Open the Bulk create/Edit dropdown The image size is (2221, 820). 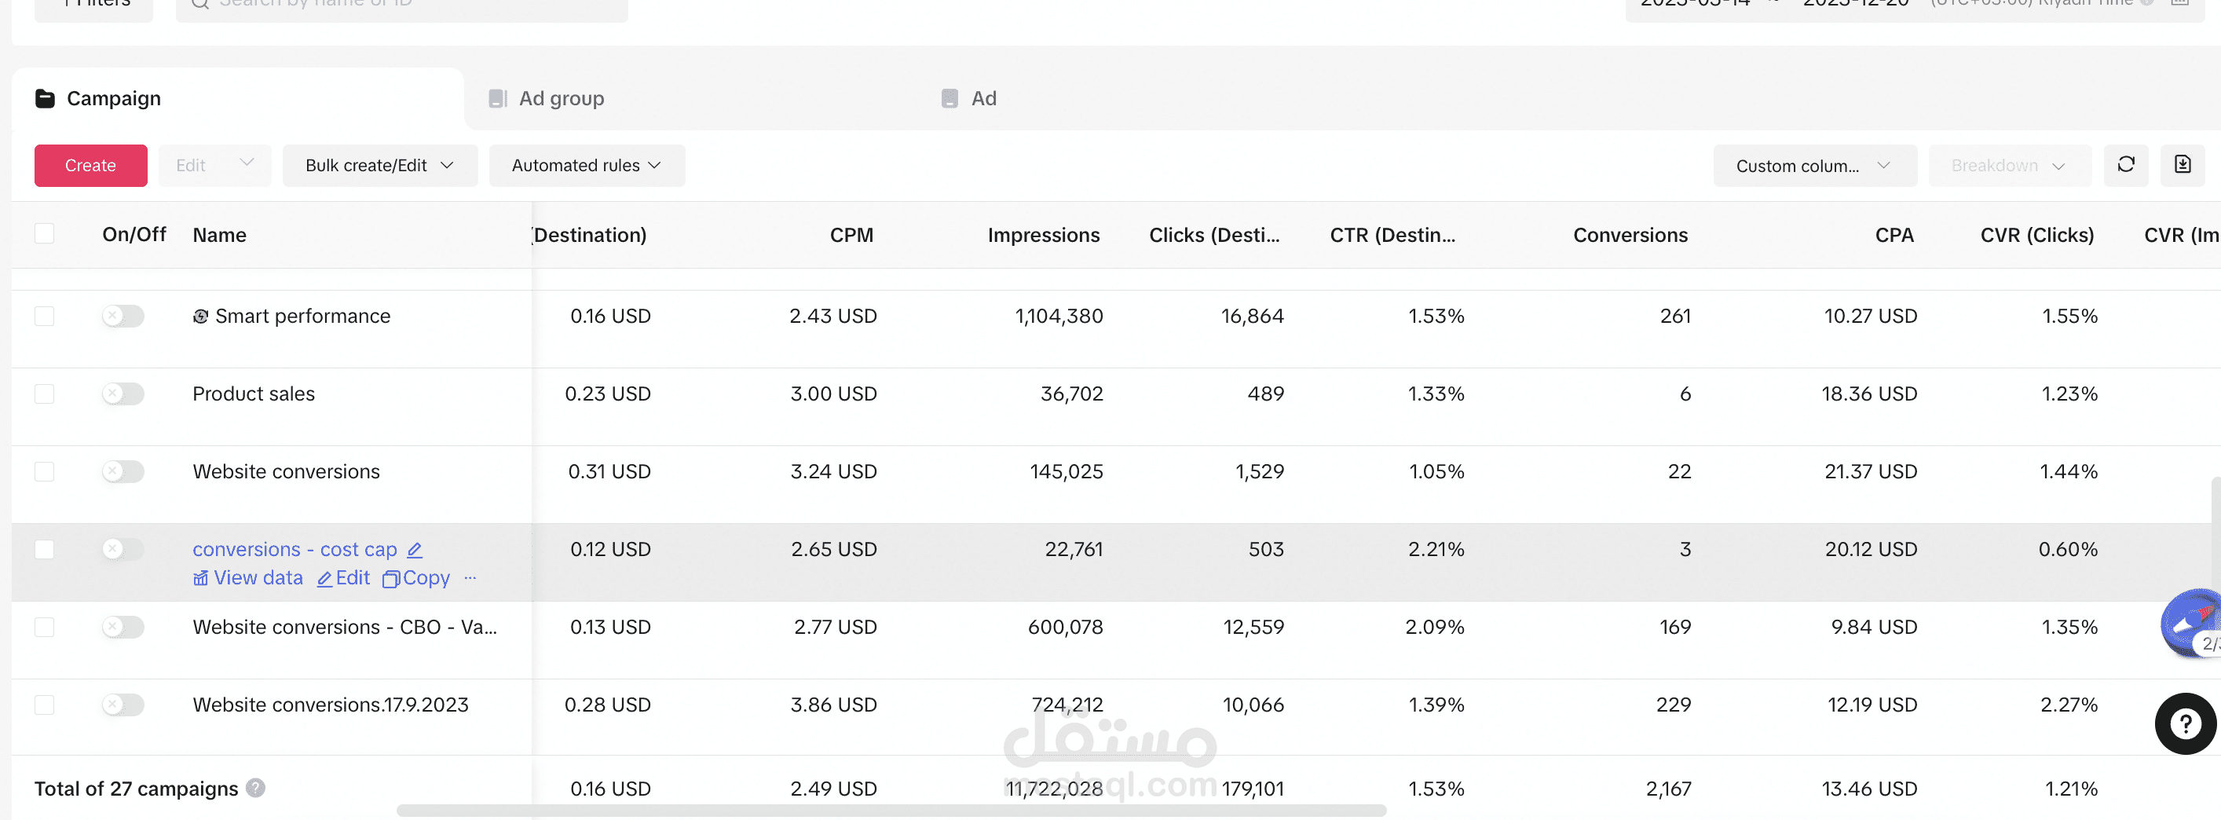click(x=379, y=166)
